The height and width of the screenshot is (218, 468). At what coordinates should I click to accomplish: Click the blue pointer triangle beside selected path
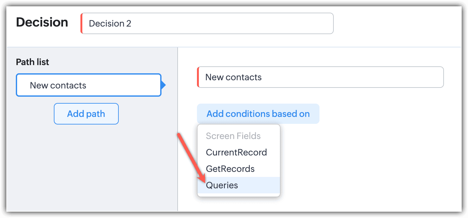click(163, 85)
